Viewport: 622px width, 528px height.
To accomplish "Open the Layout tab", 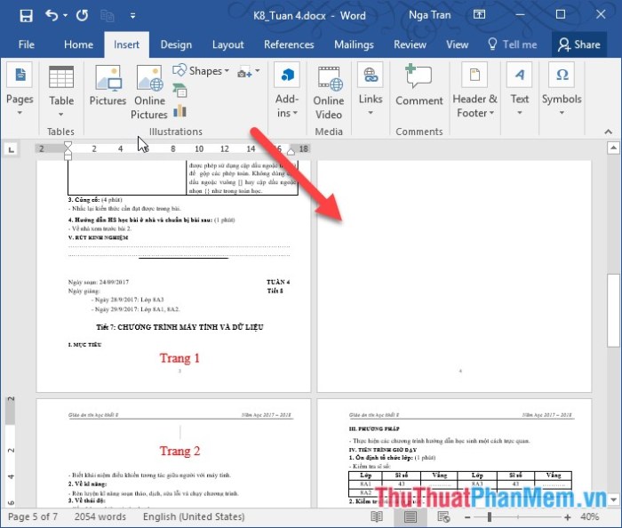I will [228, 44].
